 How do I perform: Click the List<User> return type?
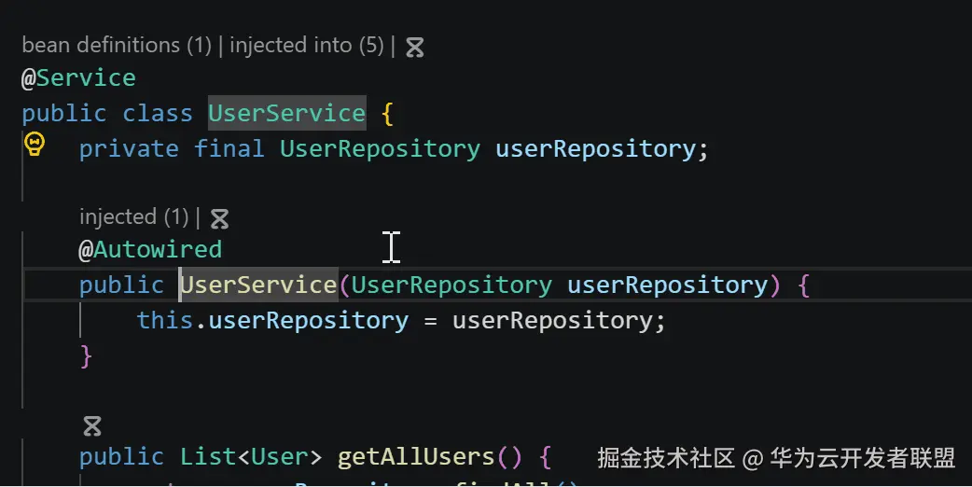pyautogui.click(x=251, y=457)
